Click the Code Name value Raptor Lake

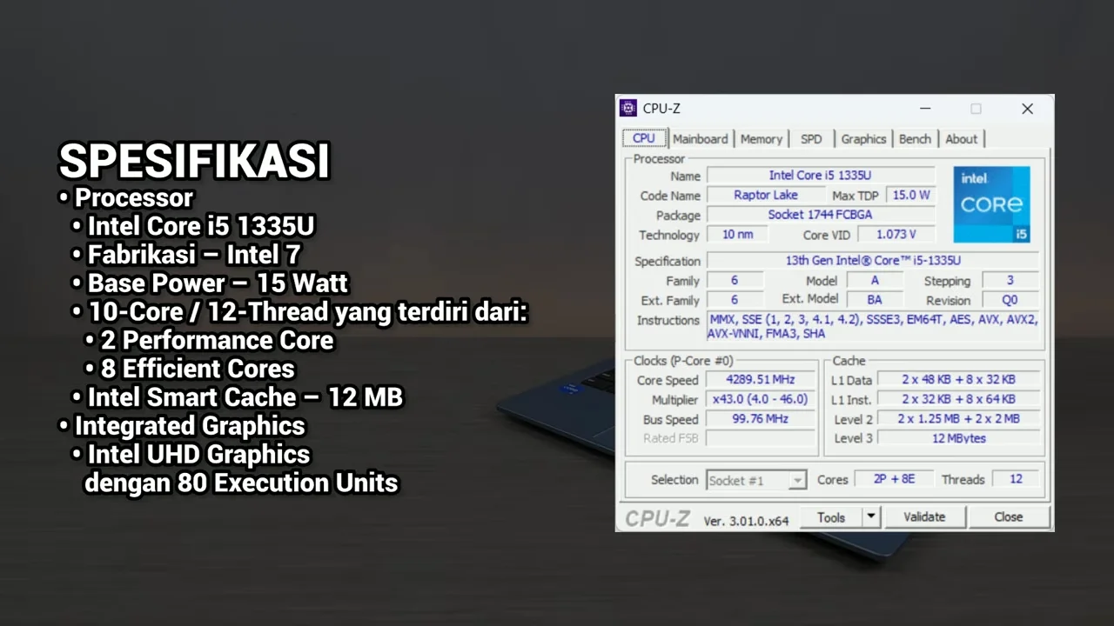(766, 195)
